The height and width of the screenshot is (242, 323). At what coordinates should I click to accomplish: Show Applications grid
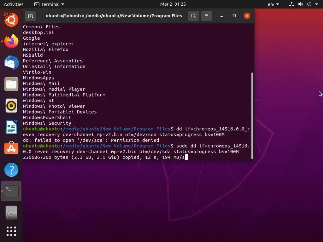(11, 231)
